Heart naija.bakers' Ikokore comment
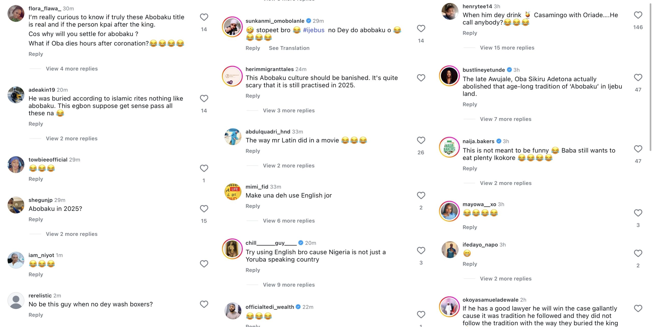Viewport: 652px width, 327px height. click(x=638, y=149)
